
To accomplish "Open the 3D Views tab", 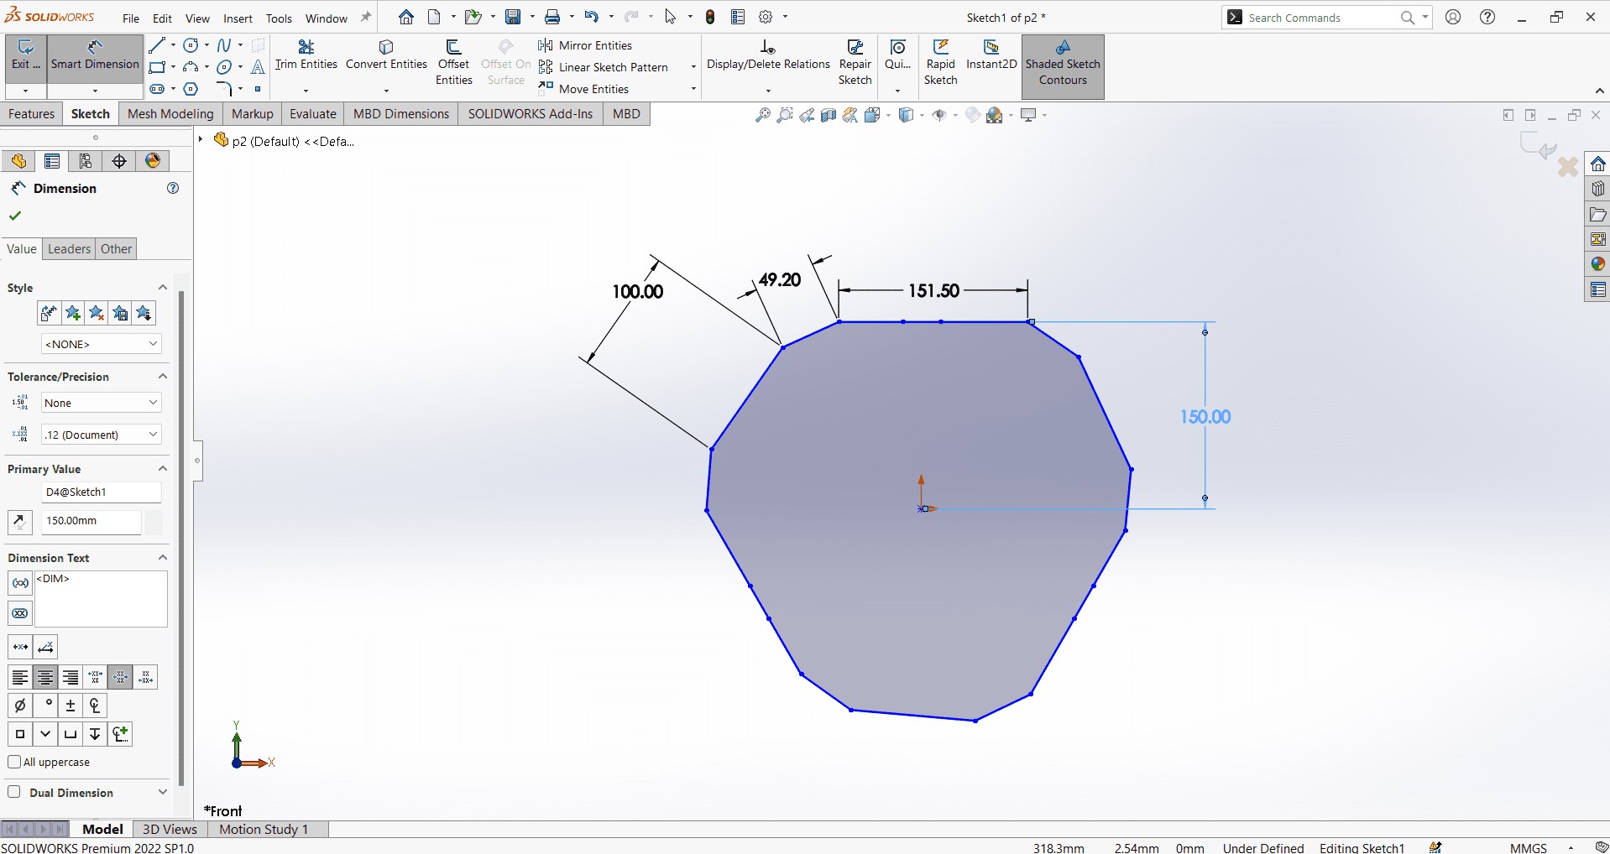I will [x=170, y=829].
